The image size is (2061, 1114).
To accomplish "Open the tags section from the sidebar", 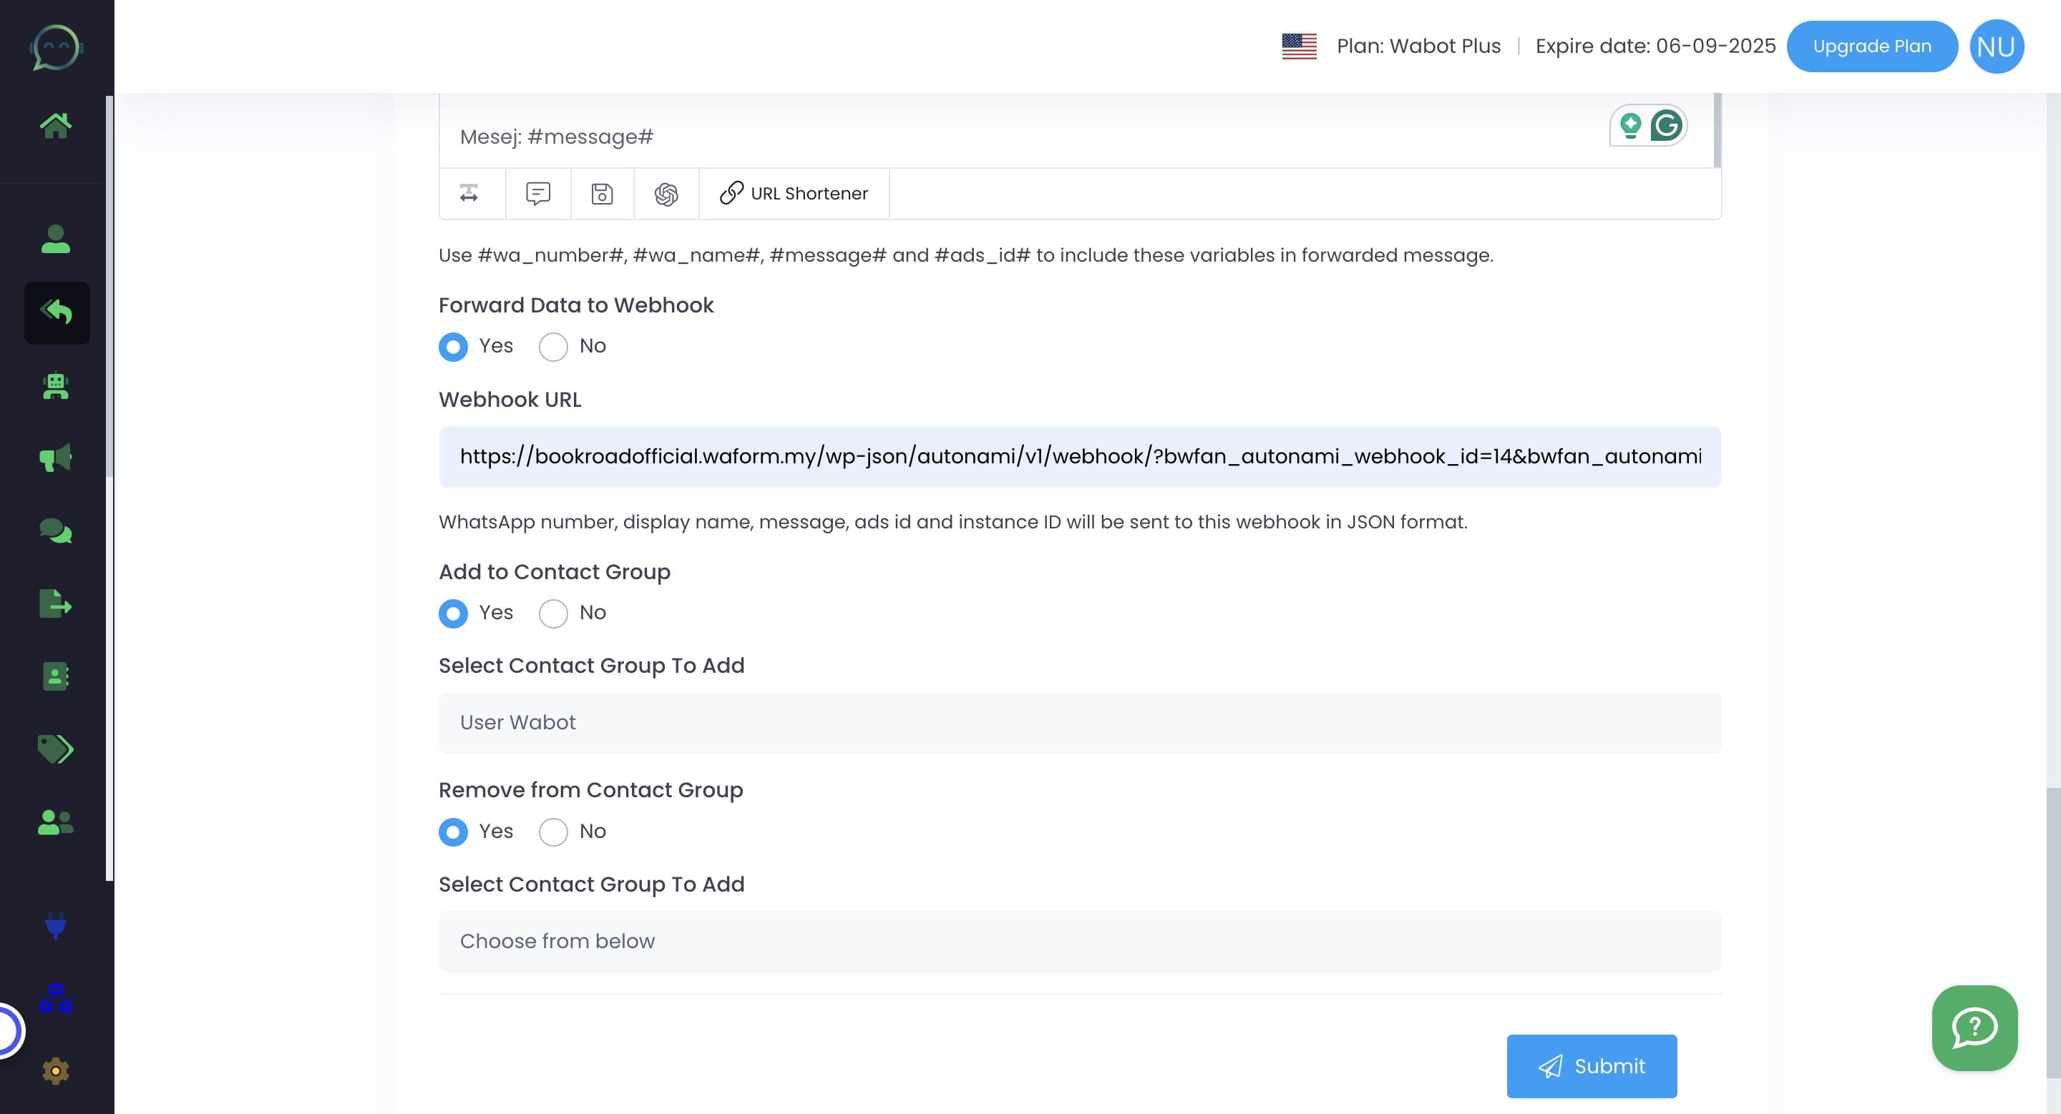I will tap(57, 749).
